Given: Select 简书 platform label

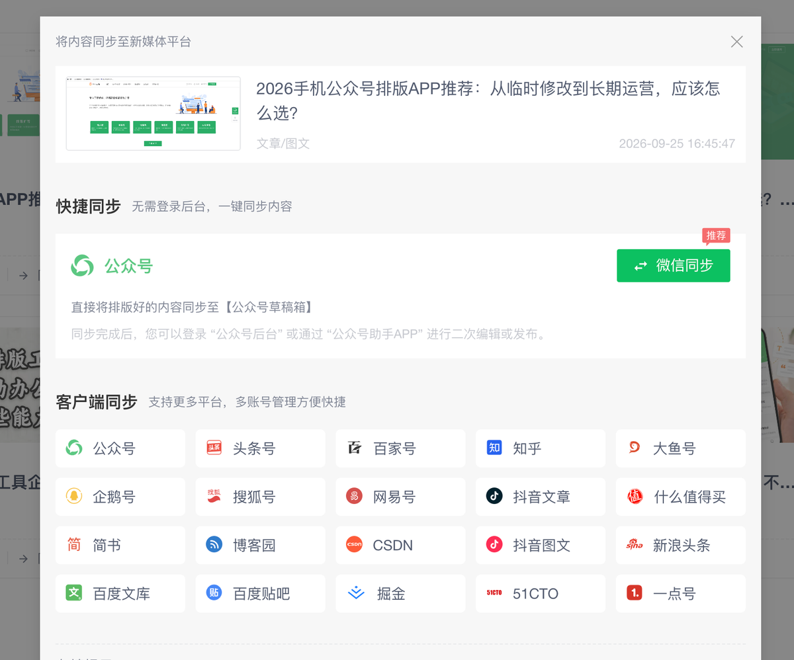Looking at the screenshot, I should pos(107,545).
